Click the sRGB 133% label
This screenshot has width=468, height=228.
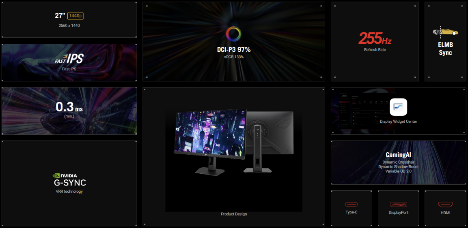click(x=233, y=57)
